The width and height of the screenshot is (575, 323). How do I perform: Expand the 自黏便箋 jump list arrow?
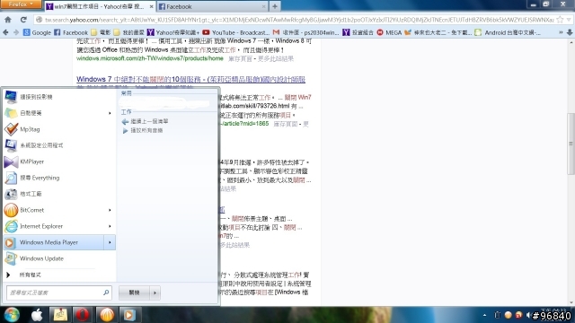tap(110, 113)
